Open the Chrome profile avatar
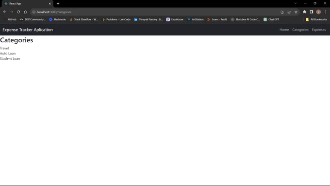Image resolution: width=330 pixels, height=186 pixels. click(318, 12)
